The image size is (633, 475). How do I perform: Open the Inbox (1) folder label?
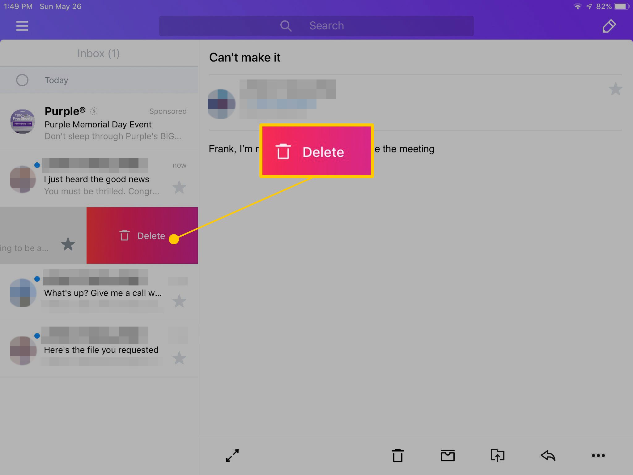tap(98, 53)
